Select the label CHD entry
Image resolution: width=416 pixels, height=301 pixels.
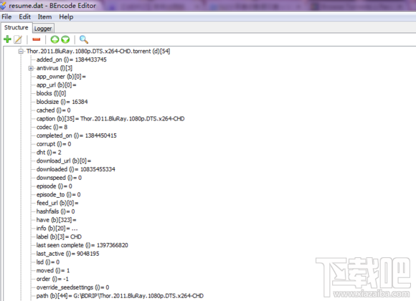pos(59,236)
